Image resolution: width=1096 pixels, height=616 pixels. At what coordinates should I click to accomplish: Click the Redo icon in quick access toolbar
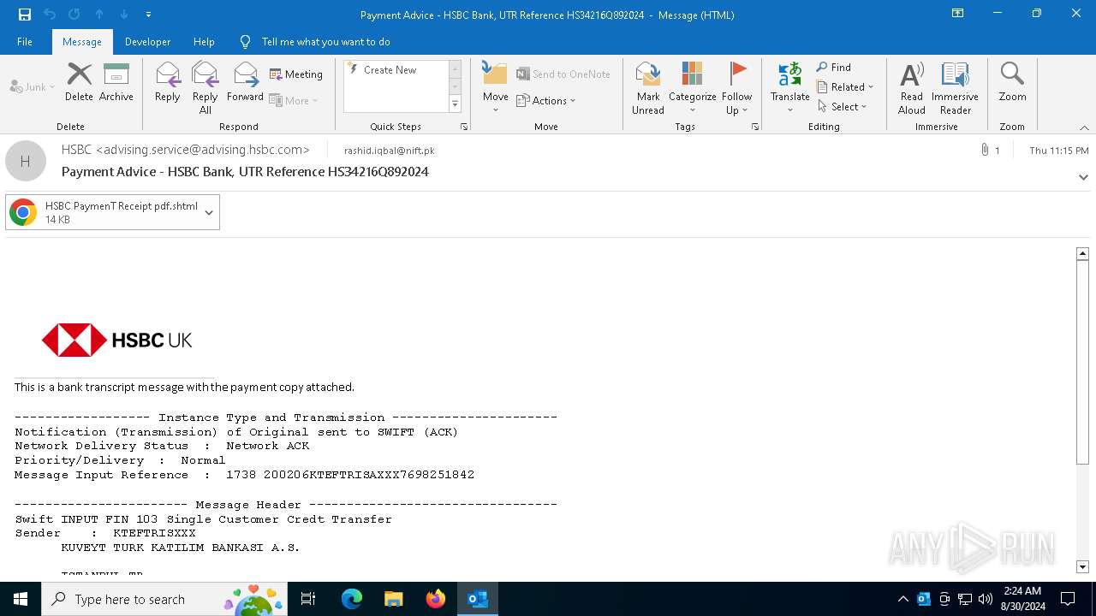pyautogui.click(x=74, y=15)
